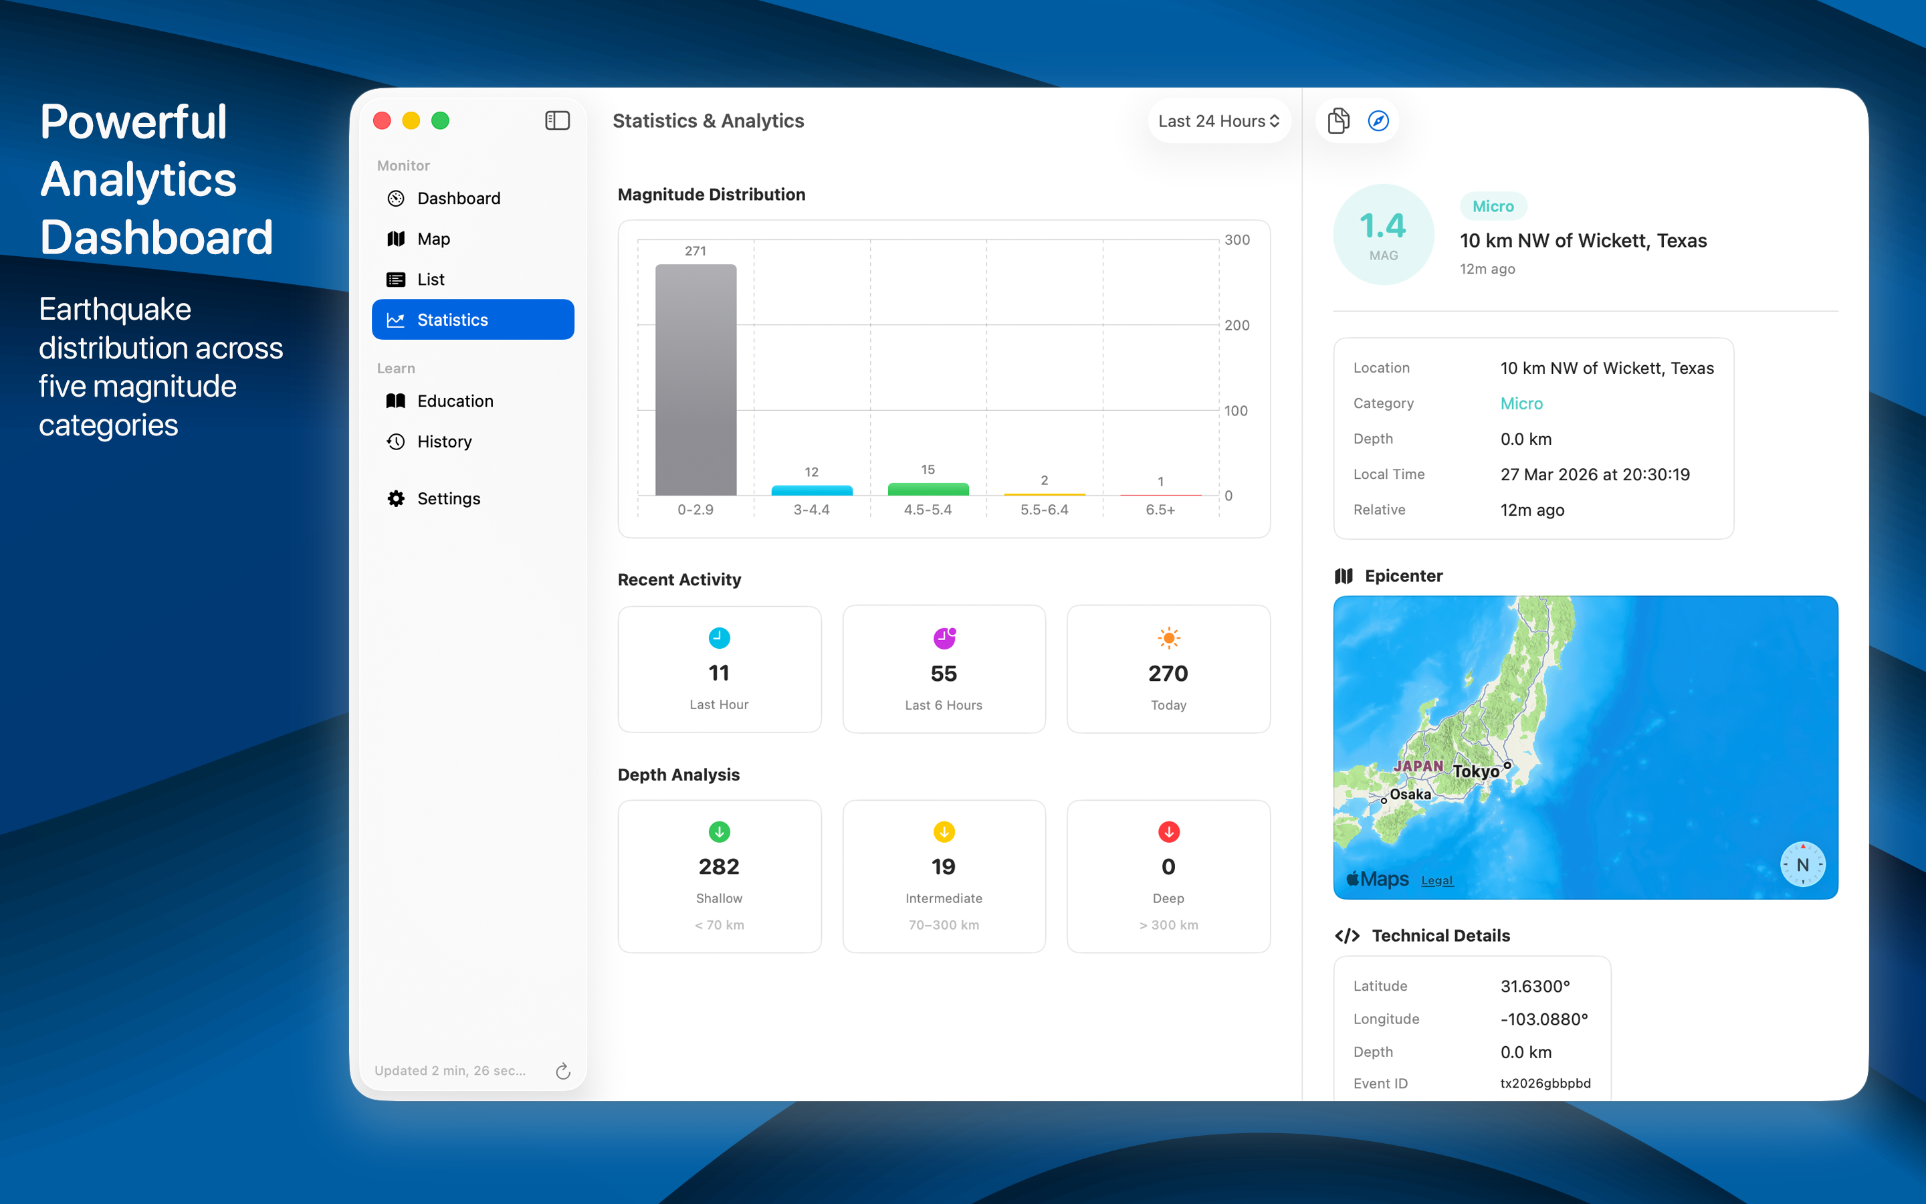Open the Last 24 Hours dropdown

1218,121
